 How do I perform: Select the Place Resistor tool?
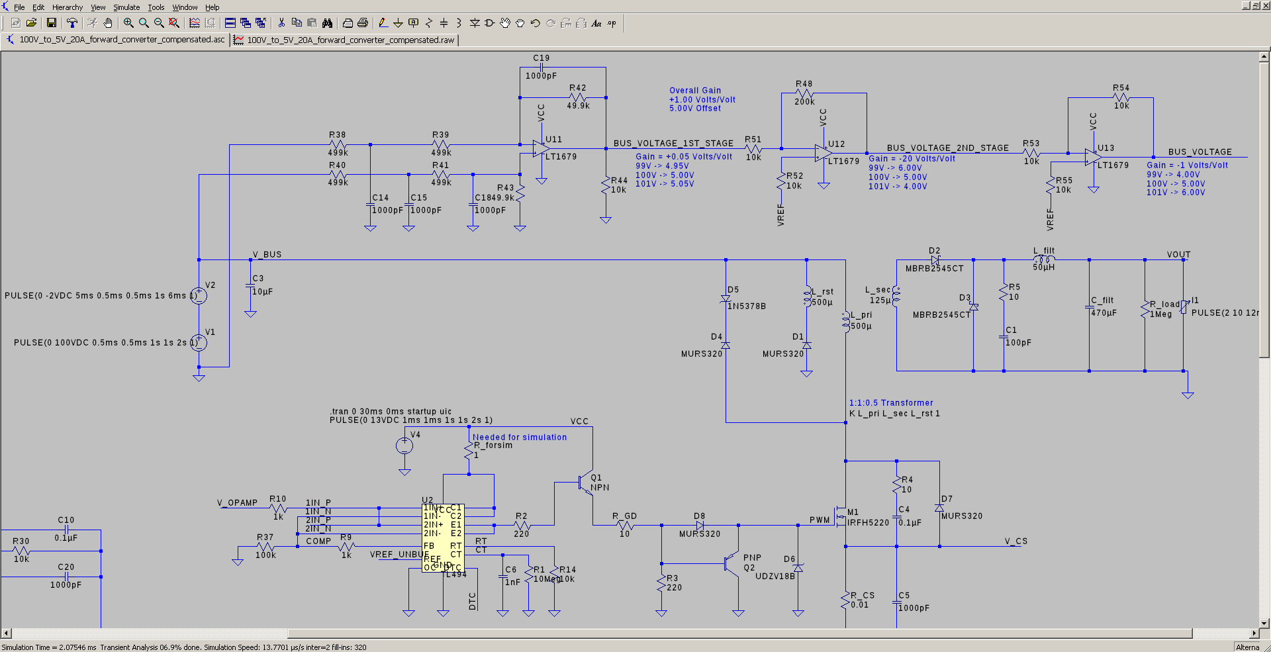point(429,23)
